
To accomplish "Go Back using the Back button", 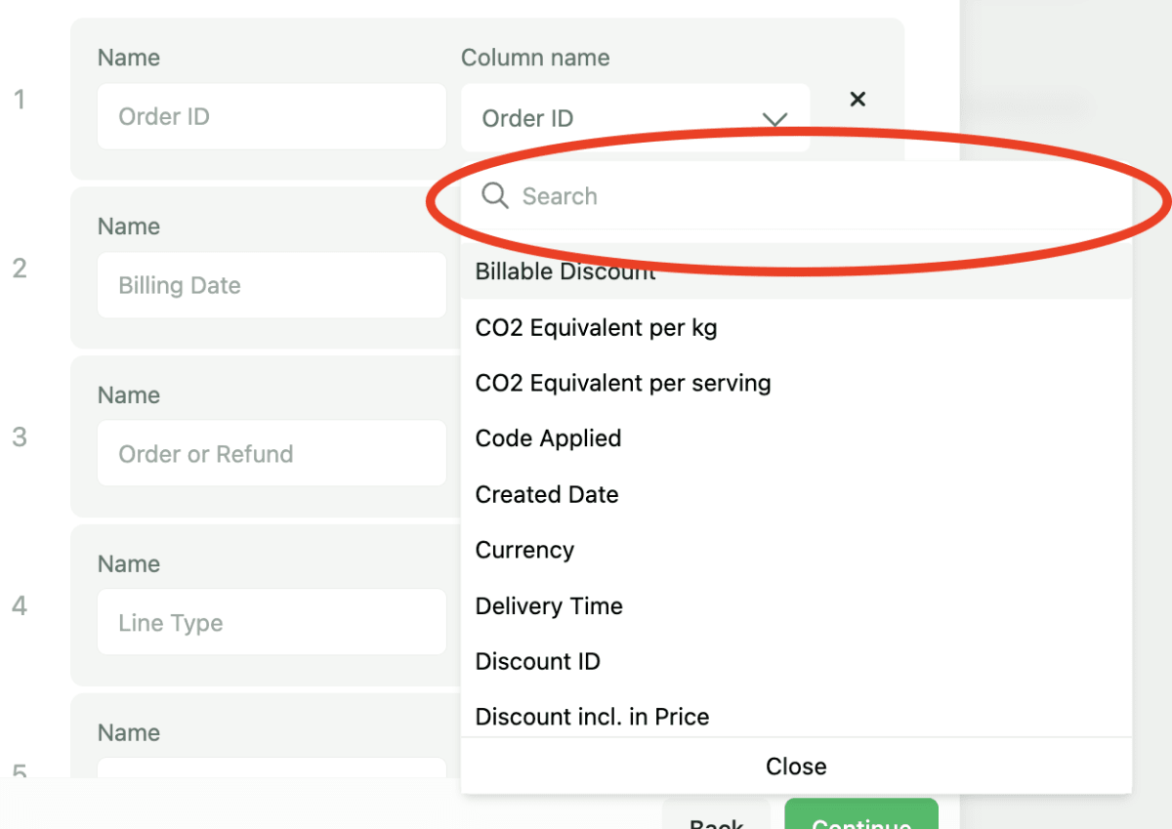I will pyautogui.click(x=716, y=818).
